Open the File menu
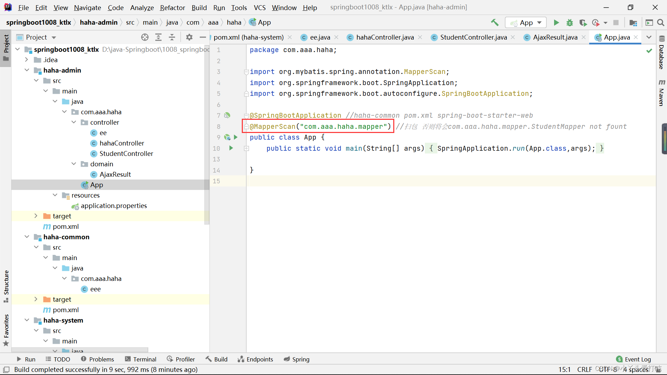 pyautogui.click(x=23, y=8)
